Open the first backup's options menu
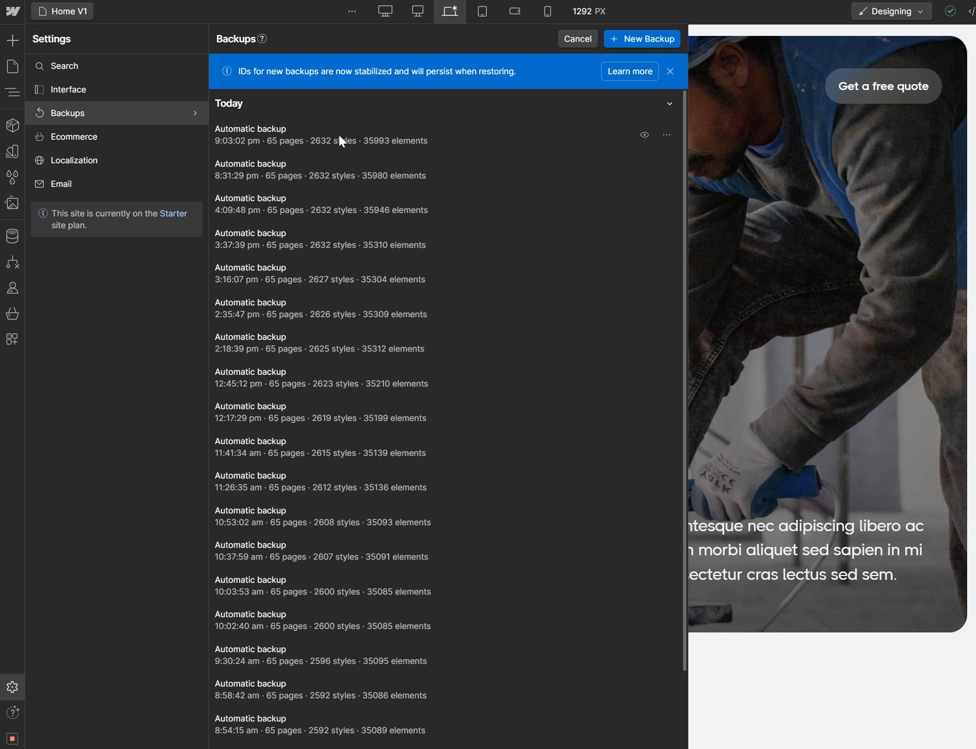This screenshot has width=976, height=749. 667,135
